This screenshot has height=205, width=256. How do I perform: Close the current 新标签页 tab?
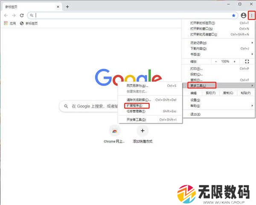click(x=58, y=7)
